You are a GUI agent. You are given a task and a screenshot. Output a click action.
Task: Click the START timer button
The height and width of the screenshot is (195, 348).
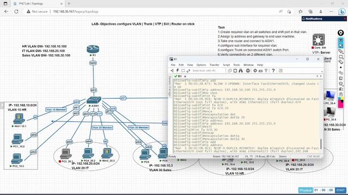coord(340,190)
